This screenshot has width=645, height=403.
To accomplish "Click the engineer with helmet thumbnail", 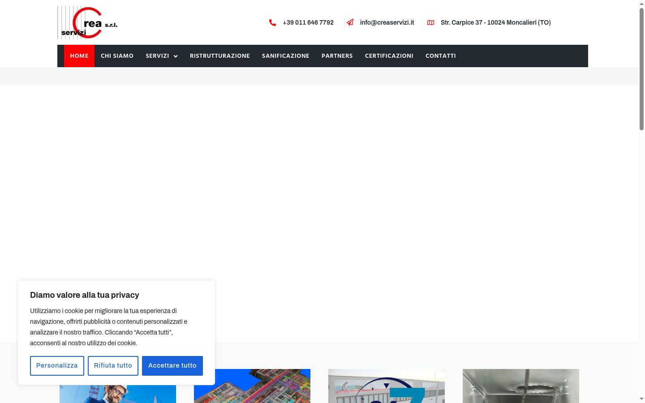I will tap(118, 394).
